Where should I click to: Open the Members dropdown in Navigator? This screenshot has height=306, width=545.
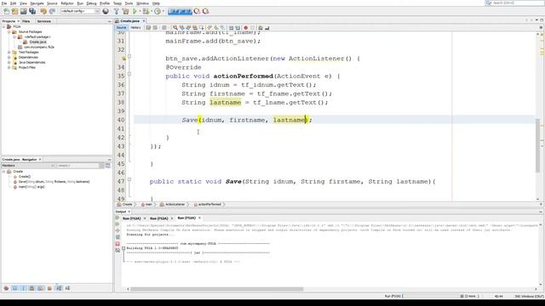click(x=28, y=166)
